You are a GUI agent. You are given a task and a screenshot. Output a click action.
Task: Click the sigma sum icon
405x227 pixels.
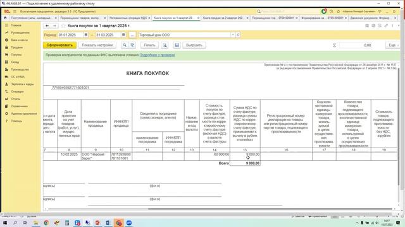pyautogui.click(x=334, y=45)
